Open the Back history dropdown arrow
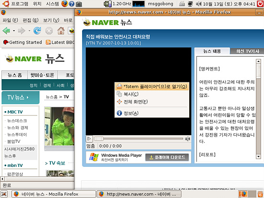Screen dimensions: 264x198 point(14,31)
